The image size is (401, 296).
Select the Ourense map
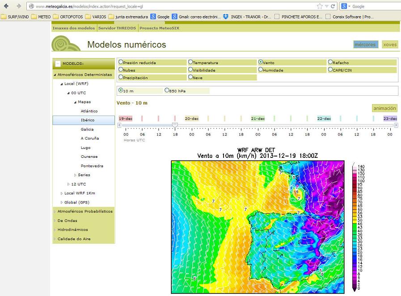tap(89, 156)
